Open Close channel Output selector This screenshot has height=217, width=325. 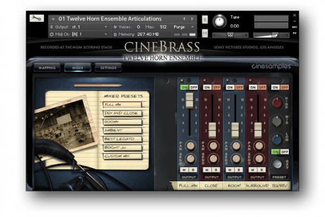tap(211, 177)
